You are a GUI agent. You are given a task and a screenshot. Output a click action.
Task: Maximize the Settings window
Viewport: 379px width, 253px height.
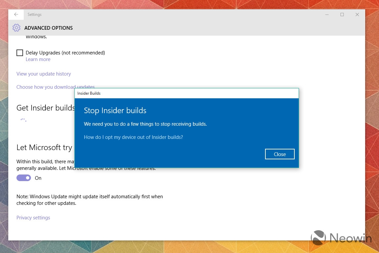pyautogui.click(x=342, y=15)
